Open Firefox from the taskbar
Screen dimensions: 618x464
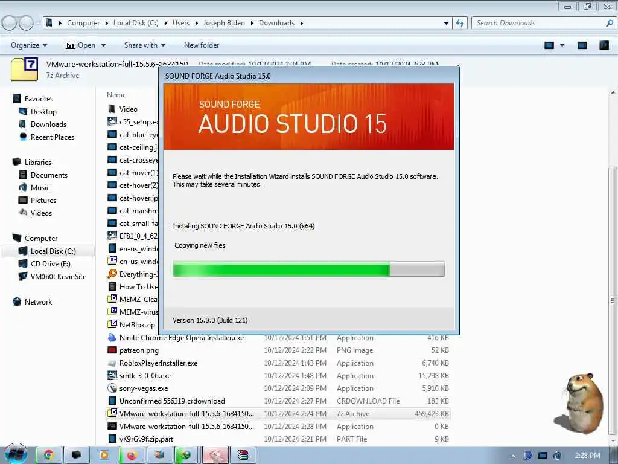[x=132, y=455]
